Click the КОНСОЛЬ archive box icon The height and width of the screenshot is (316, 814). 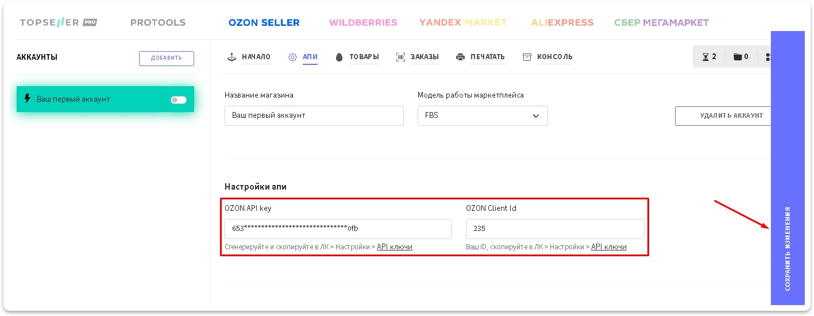tap(527, 57)
